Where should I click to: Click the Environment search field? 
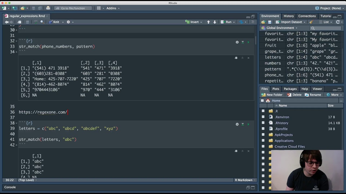point(325,28)
